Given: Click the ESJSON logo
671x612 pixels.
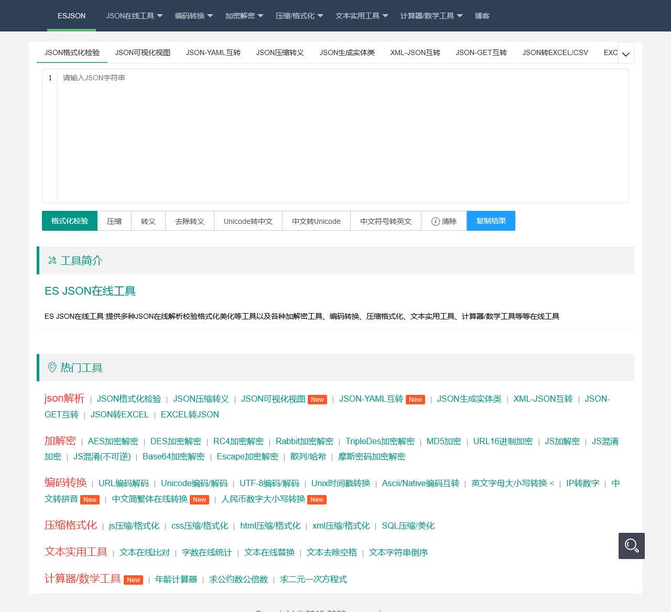Looking at the screenshot, I should (x=71, y=16).
